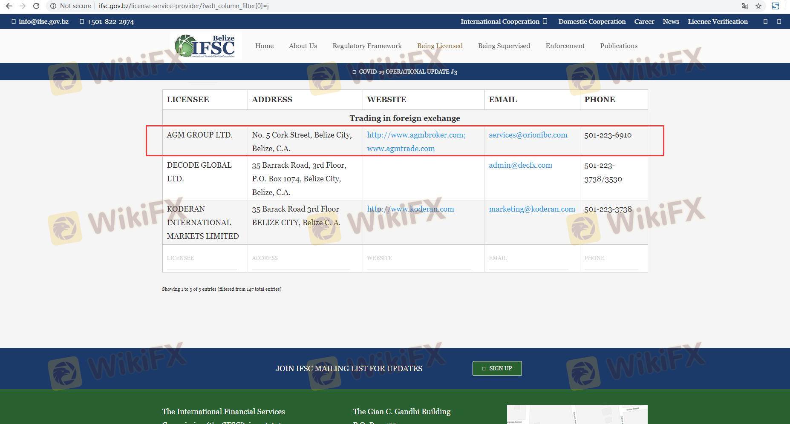Click the browser back arrow
790x424 pixels.
(9, 6)
